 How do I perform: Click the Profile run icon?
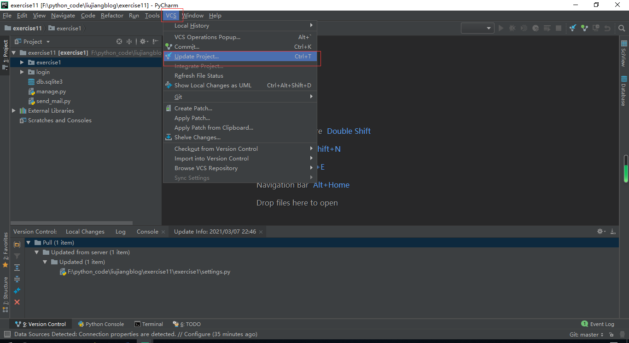536,28
